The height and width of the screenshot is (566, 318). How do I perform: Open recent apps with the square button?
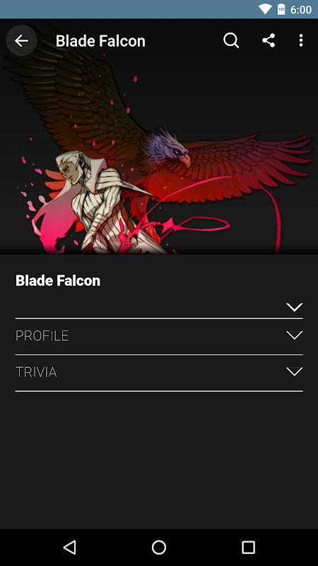click(248, 547)
